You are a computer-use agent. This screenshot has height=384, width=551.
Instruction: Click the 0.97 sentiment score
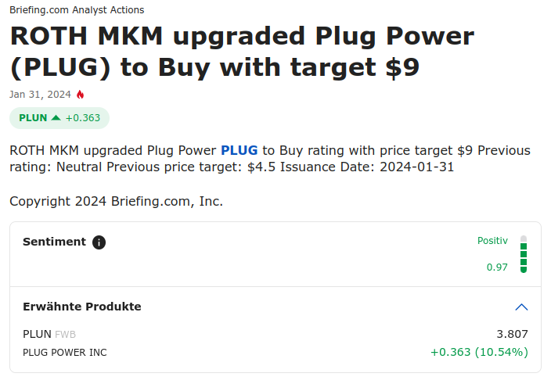[x=497, y=267]
